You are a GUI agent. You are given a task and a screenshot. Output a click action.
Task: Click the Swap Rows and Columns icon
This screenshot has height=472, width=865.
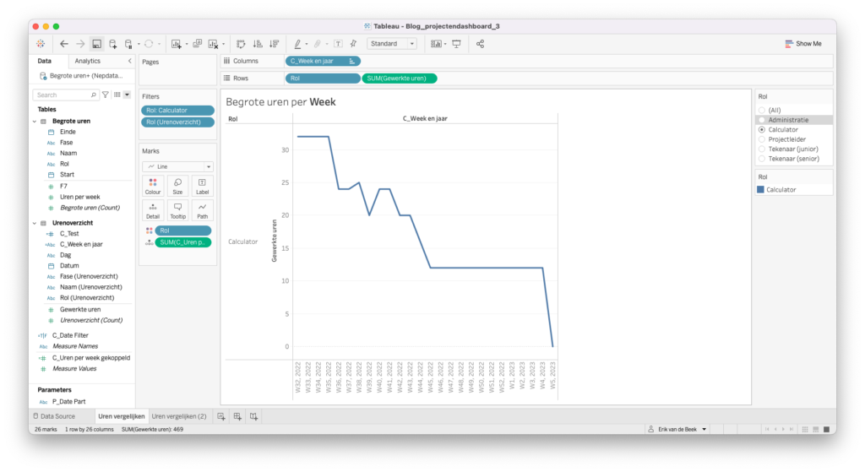241,44
